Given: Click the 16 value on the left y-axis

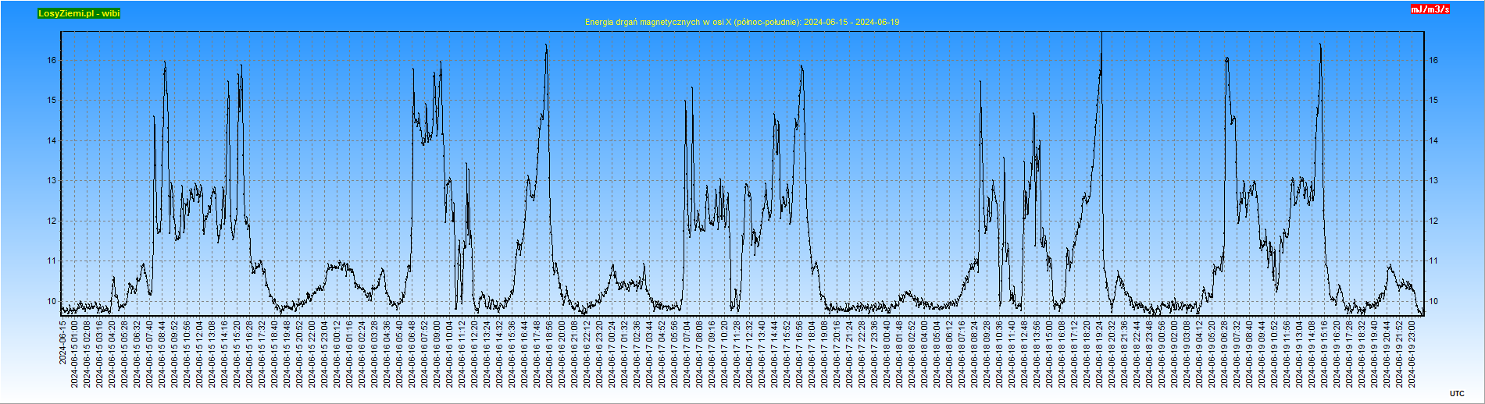Looking at the screenshot, I should coord(51,60).
